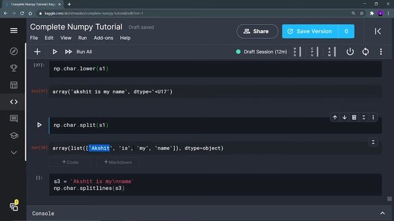Open the hamburger navigation menu
Viewport: 394px width, 221px height.
[14, 31]
